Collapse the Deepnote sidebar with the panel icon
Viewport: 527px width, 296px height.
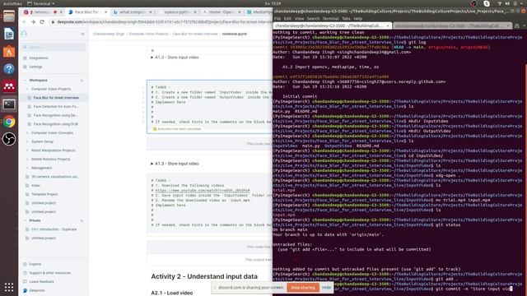point(82,34)
